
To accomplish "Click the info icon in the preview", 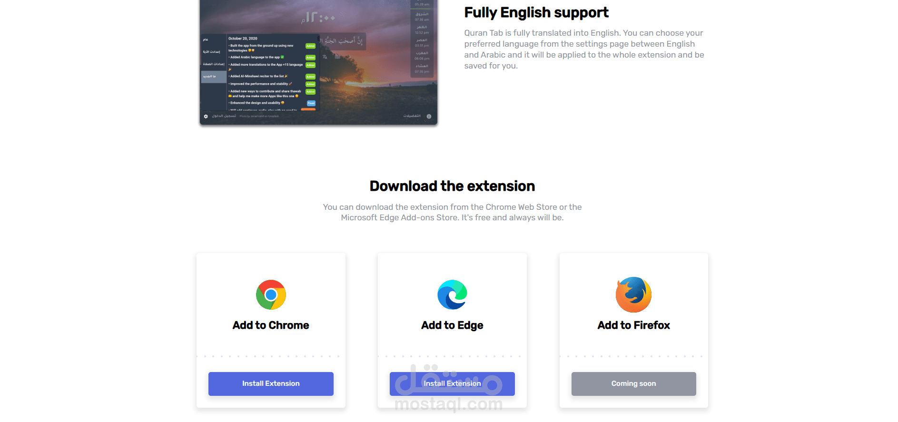I will [x=429, y=116].
